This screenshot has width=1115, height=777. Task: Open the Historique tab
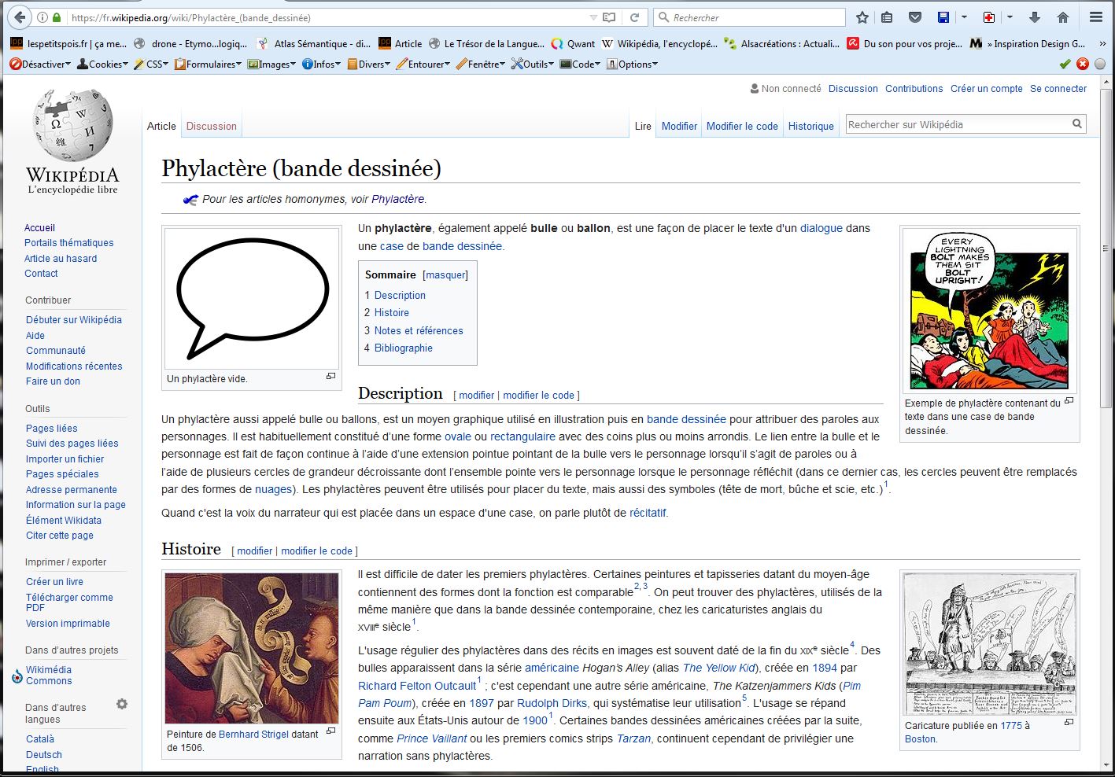pos(810,126)
